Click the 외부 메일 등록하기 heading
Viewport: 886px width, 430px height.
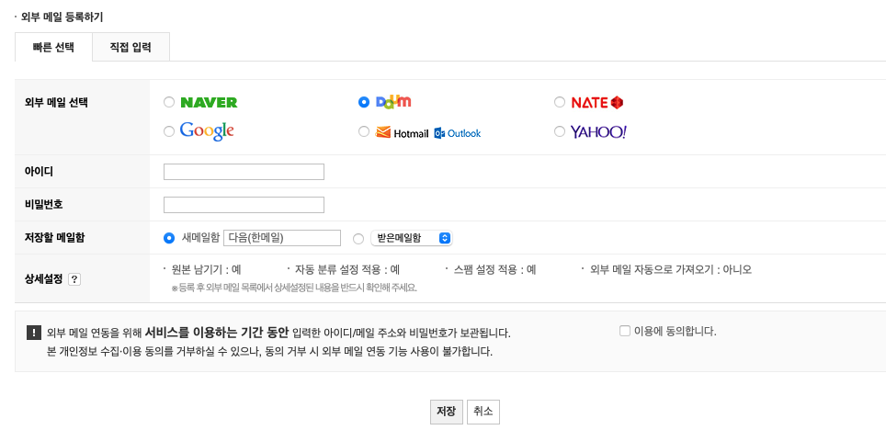pyautogui.click(x=62, y=17)
